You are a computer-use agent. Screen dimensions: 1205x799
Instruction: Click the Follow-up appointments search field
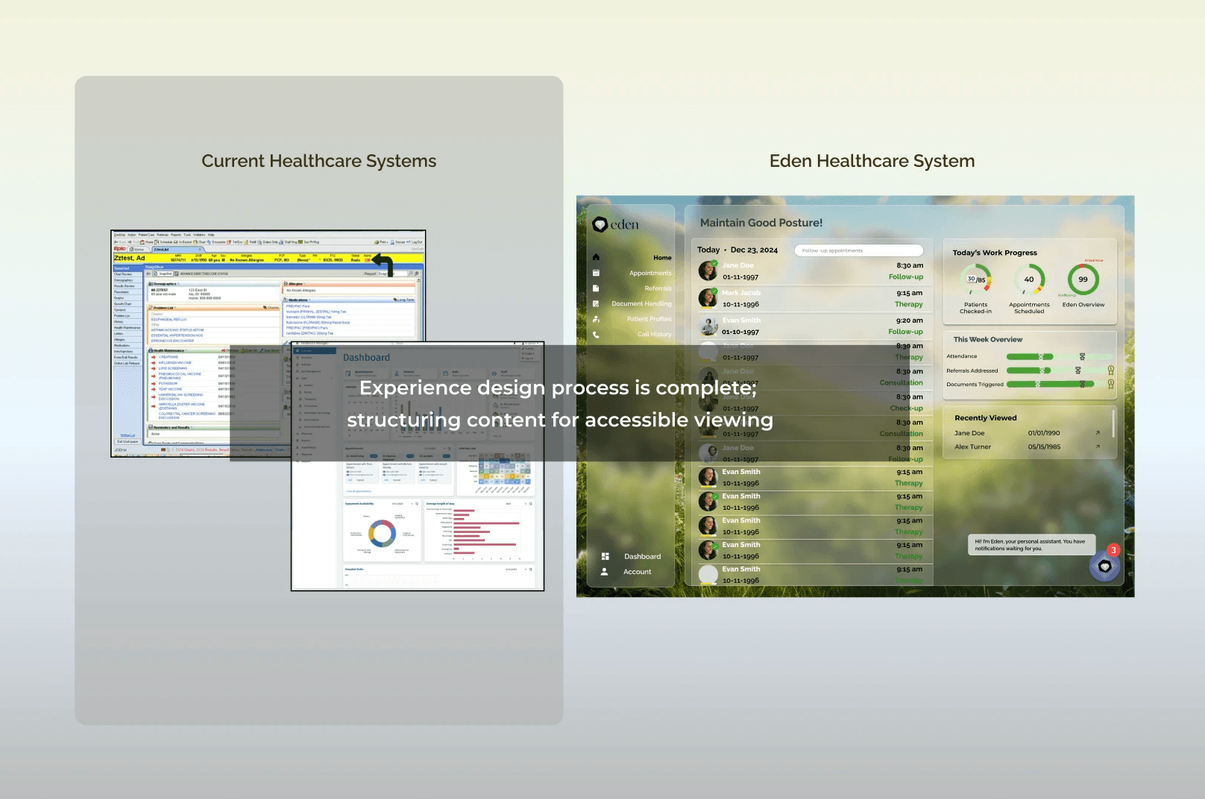click(858, 250)
